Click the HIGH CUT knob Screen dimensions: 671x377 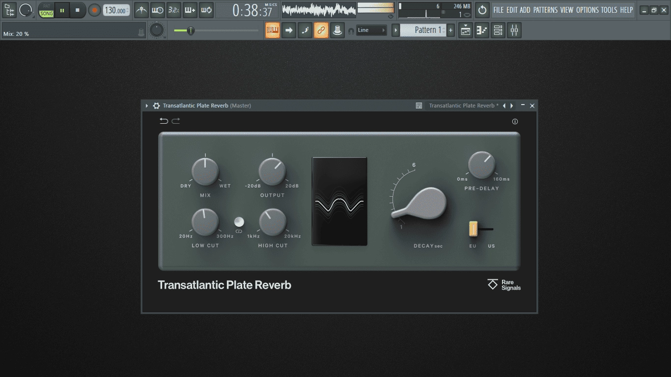pos(272,222)
